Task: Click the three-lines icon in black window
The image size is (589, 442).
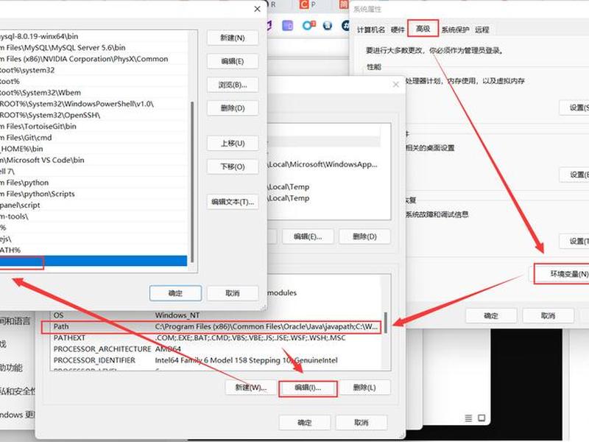Action: tap(468, 418)
